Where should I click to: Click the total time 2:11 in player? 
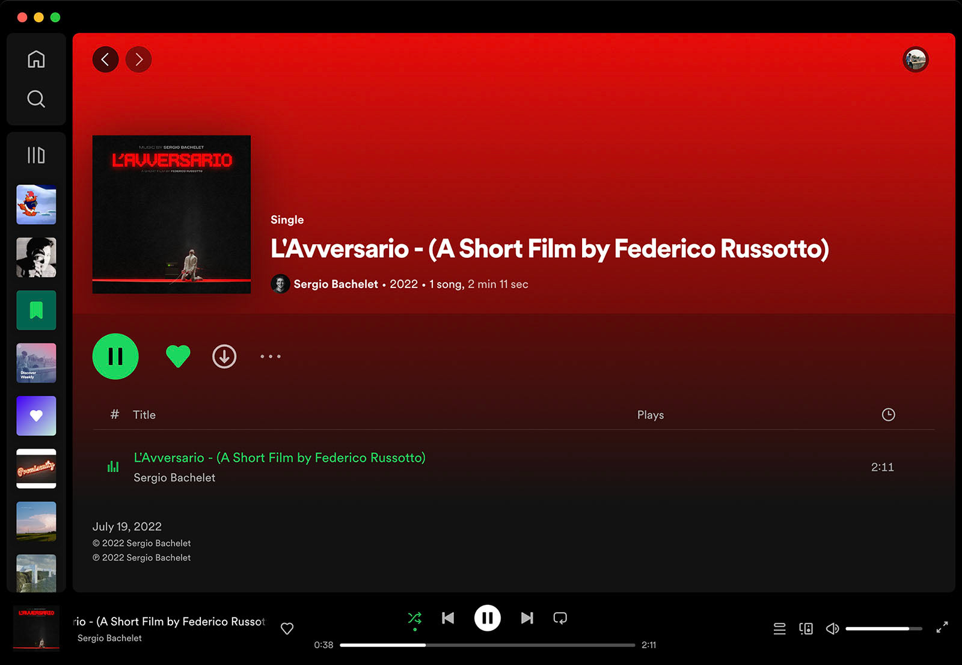tap(649, 645)
